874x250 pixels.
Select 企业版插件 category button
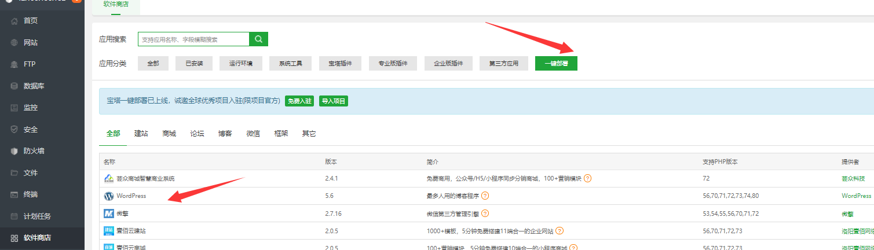coord(448,64)
